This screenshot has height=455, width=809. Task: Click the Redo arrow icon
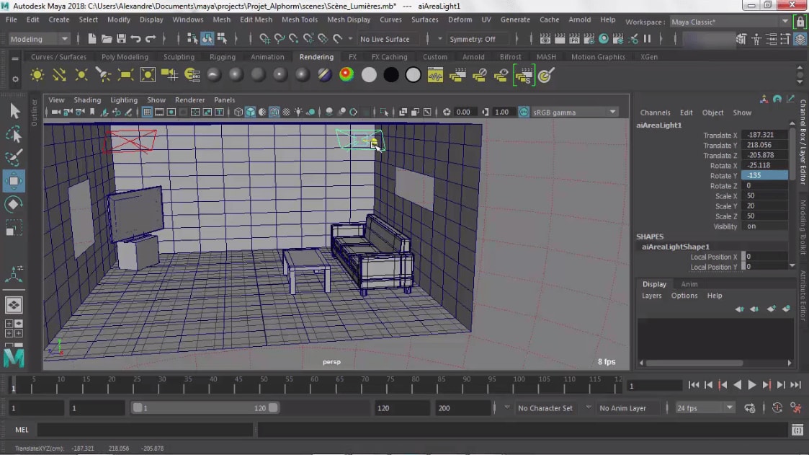click(x=151, y=39)
